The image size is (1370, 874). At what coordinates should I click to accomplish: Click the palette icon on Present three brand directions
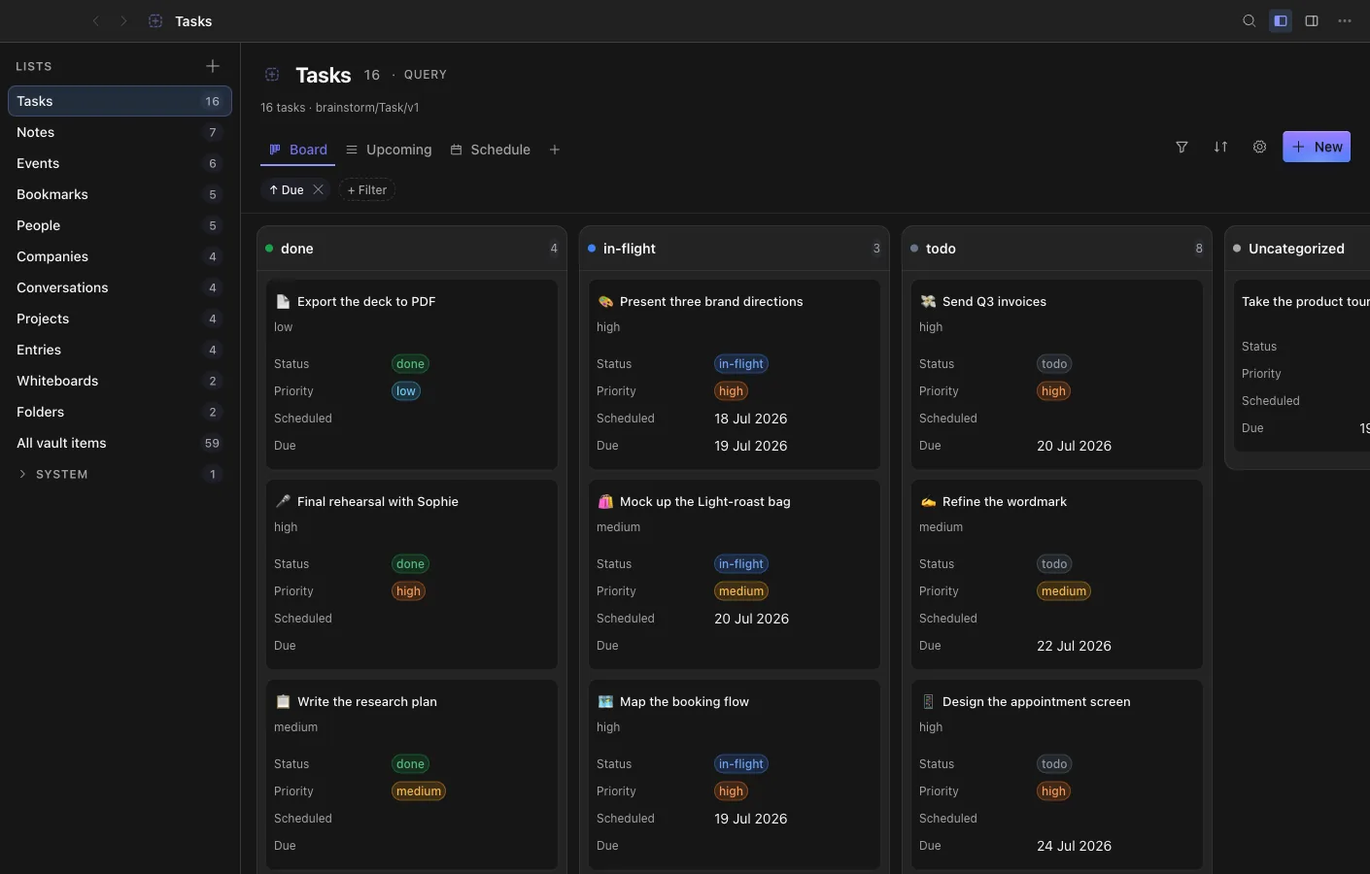click(x=605, y=302)
